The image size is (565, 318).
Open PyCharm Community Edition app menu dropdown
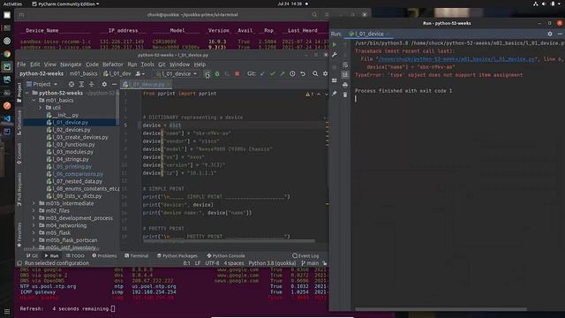click(x=65, y=4)
